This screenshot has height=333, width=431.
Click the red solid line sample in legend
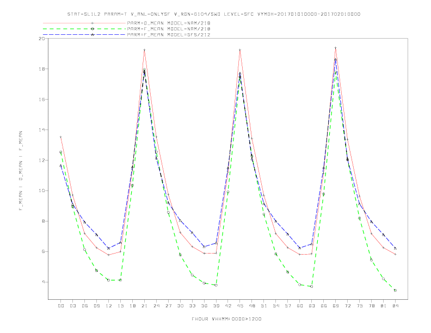click(x=84, y=23)
